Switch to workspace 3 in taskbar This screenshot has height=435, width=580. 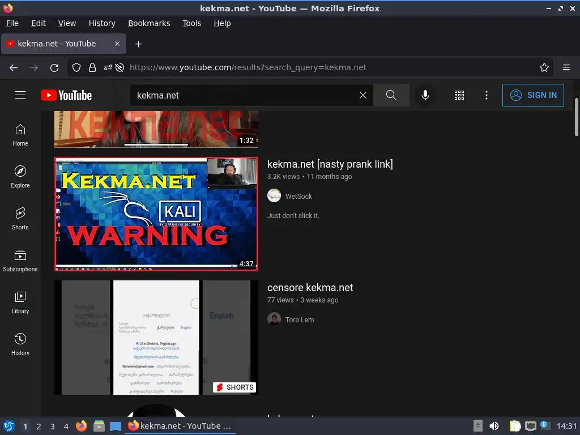pyautogui.click(x=53, y=426)
